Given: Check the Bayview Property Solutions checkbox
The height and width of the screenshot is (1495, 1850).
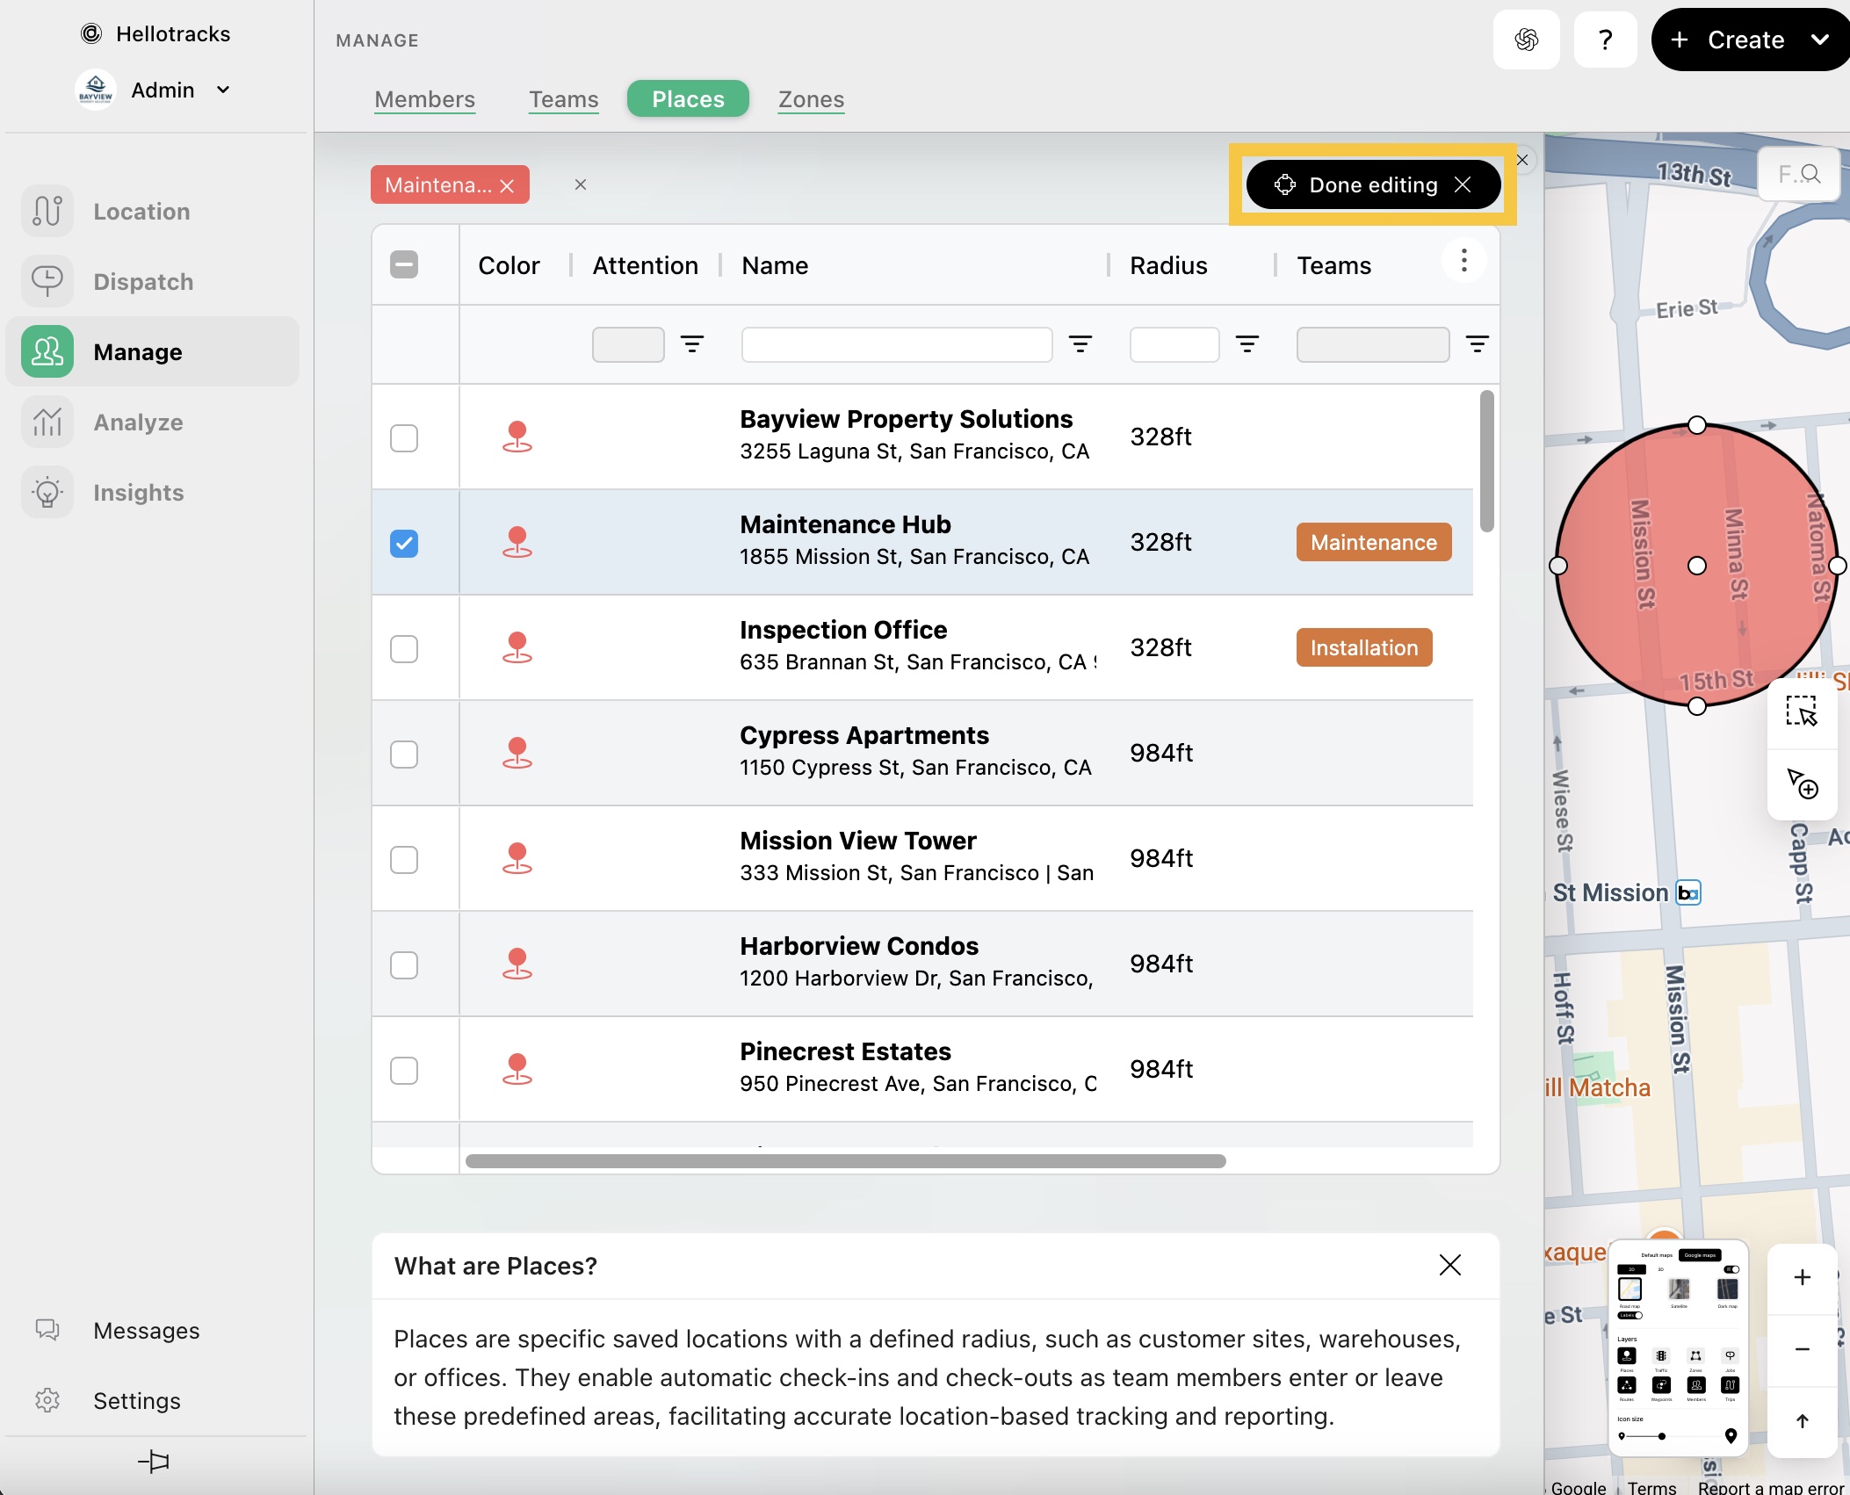Looking at the screenshot, I should [404, 437].
